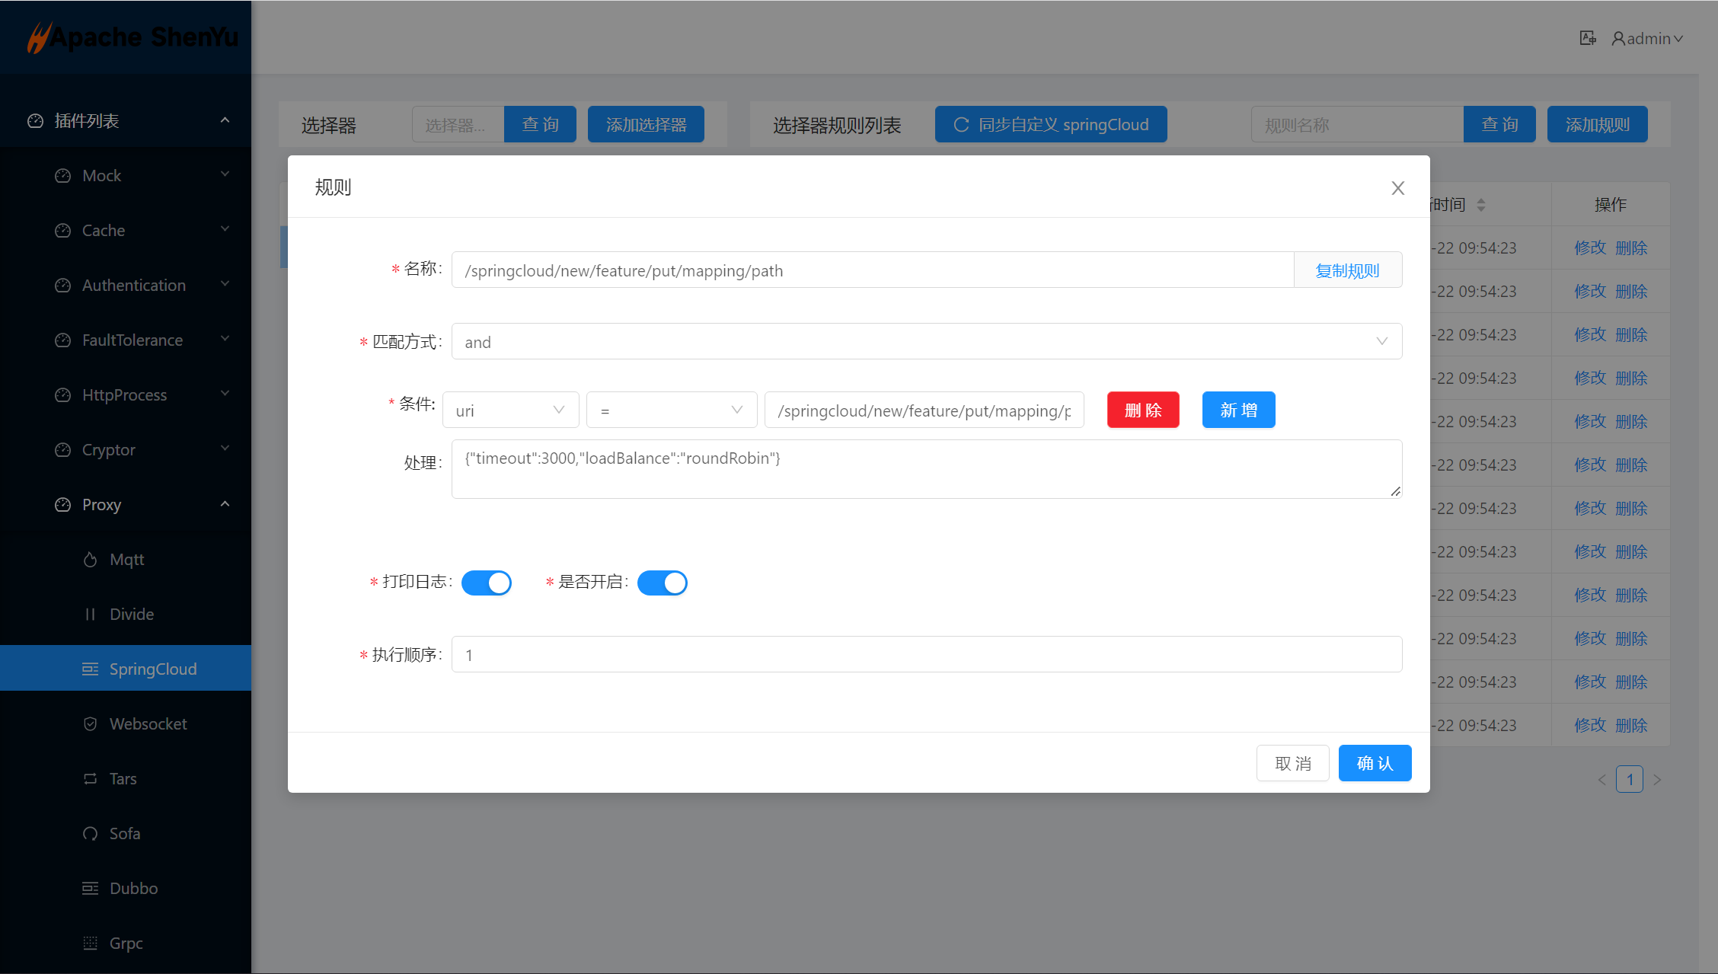Click the Dubbo list icon
The image size is (1718, 974).
[90, 889]
